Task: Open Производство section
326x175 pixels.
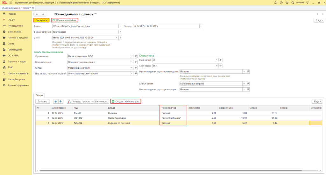Action: point(15,50)
